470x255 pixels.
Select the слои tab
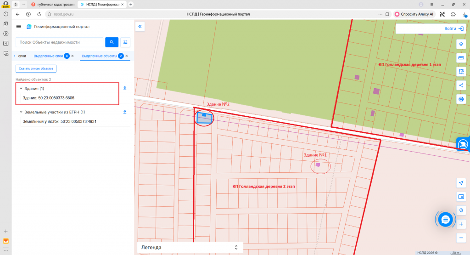pyautogui.click(x=22, y=56)
